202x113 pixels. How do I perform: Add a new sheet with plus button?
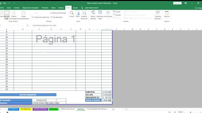(113, 109)
